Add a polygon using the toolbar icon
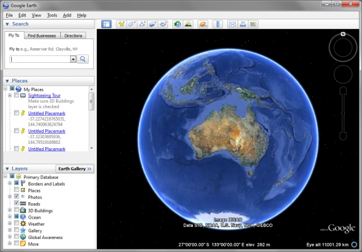 [132, 24]
